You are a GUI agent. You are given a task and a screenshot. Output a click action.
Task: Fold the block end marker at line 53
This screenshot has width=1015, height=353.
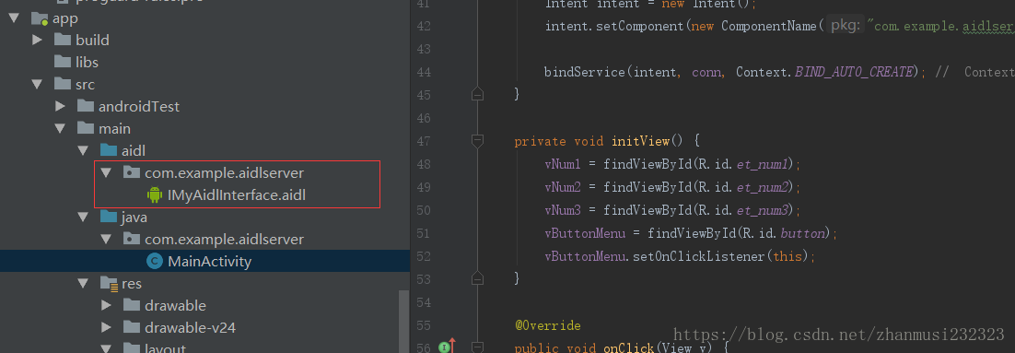[477, 279]
